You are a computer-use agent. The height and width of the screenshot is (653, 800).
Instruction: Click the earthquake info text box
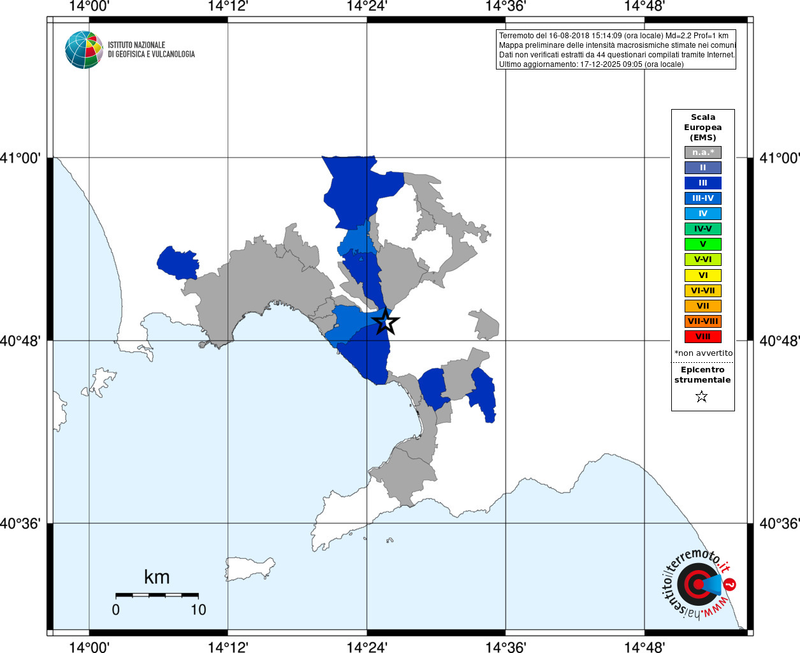point(616,50)
